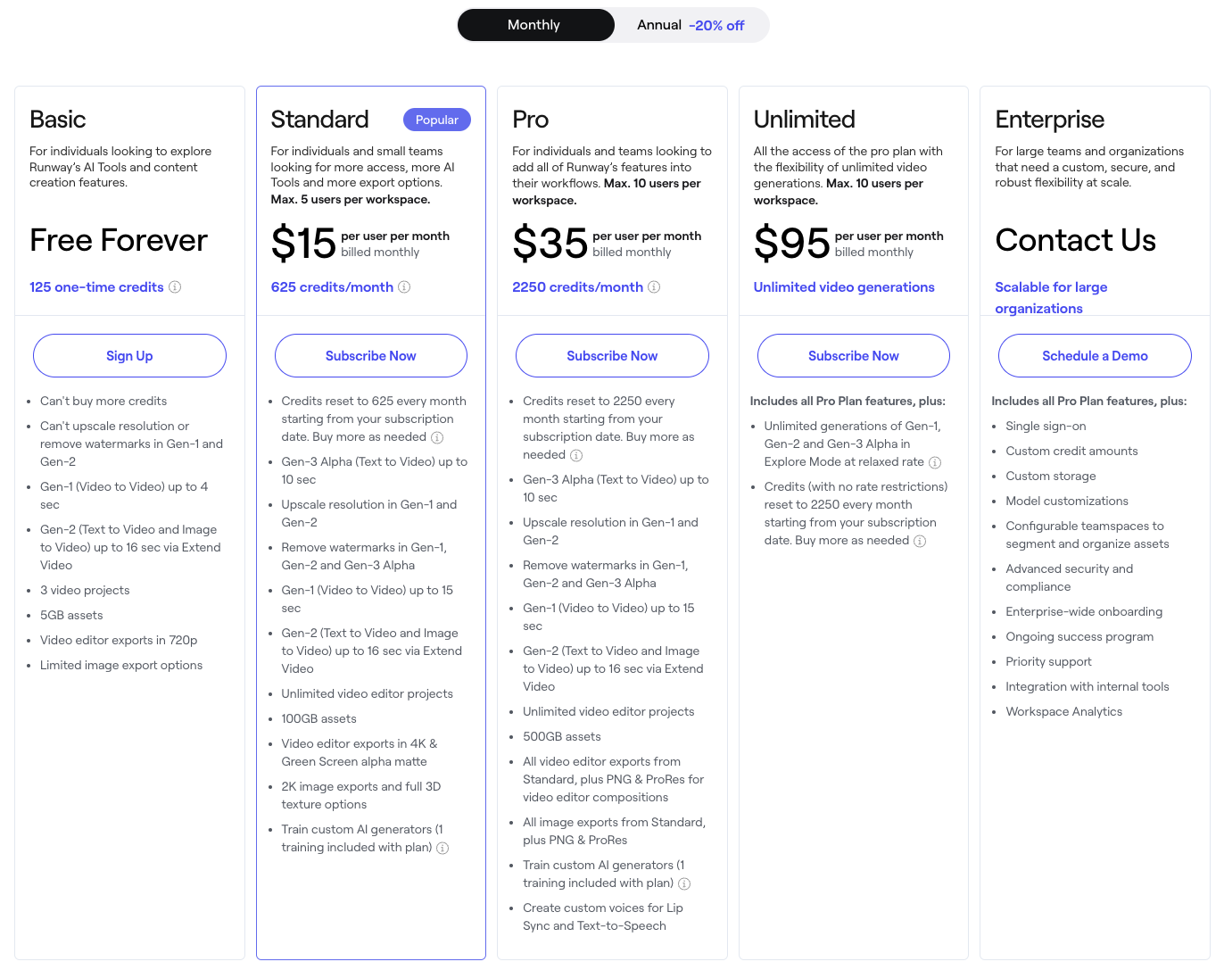1224x970 pixels.
Task: Click Schedule a Demo for Enterprise
Action: click(x=1095, y=356)
